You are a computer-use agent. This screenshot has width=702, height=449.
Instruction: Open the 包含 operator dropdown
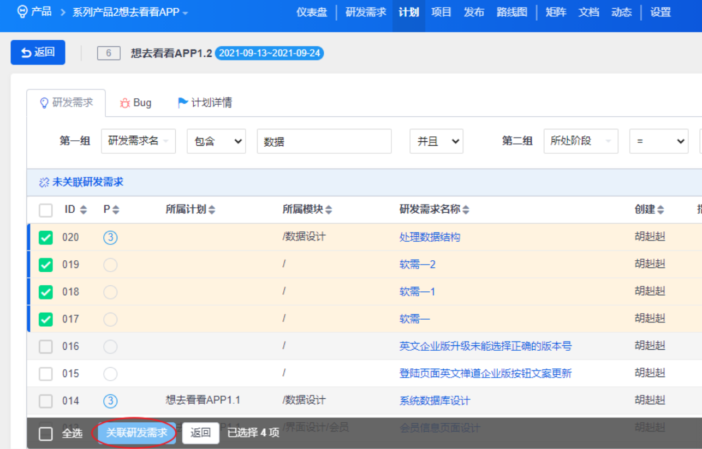coord(216,141)
